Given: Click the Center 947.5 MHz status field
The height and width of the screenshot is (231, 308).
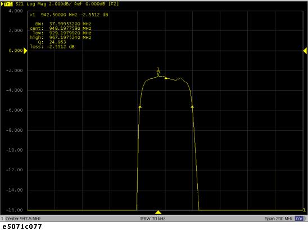Looking at the screenshot, I should pyautogui.click(x=23, y=219).
